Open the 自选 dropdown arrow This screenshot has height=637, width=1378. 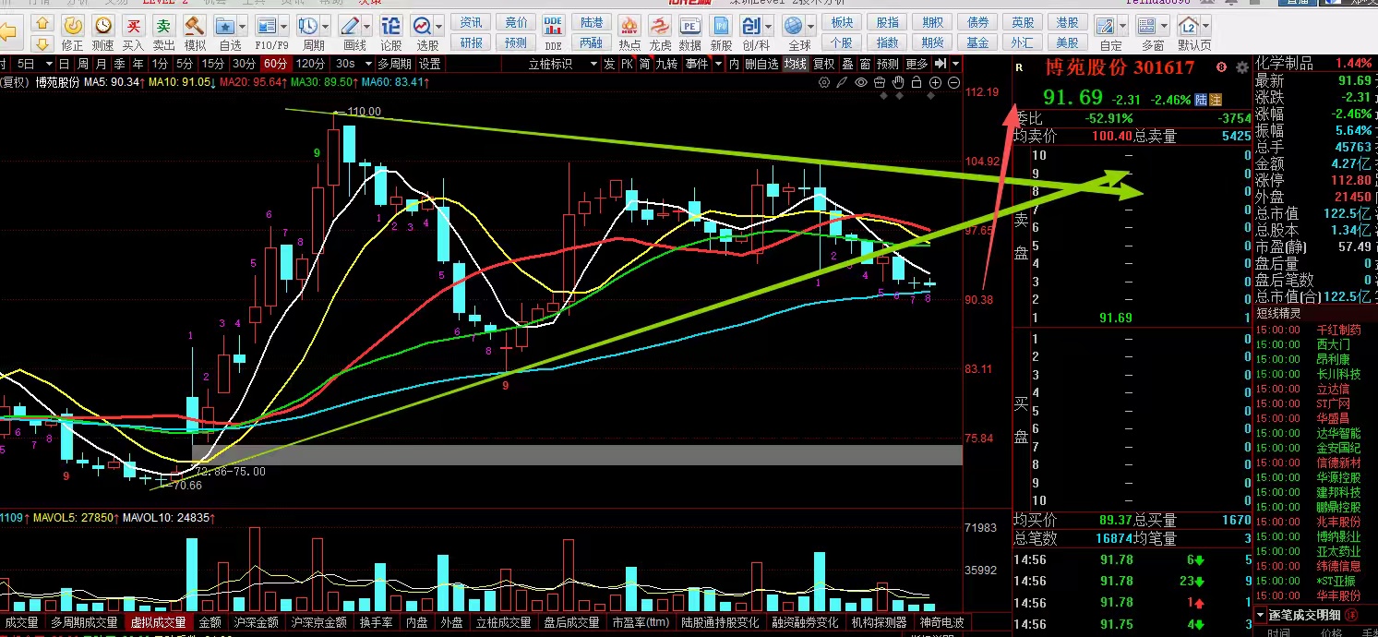point(243,26)
